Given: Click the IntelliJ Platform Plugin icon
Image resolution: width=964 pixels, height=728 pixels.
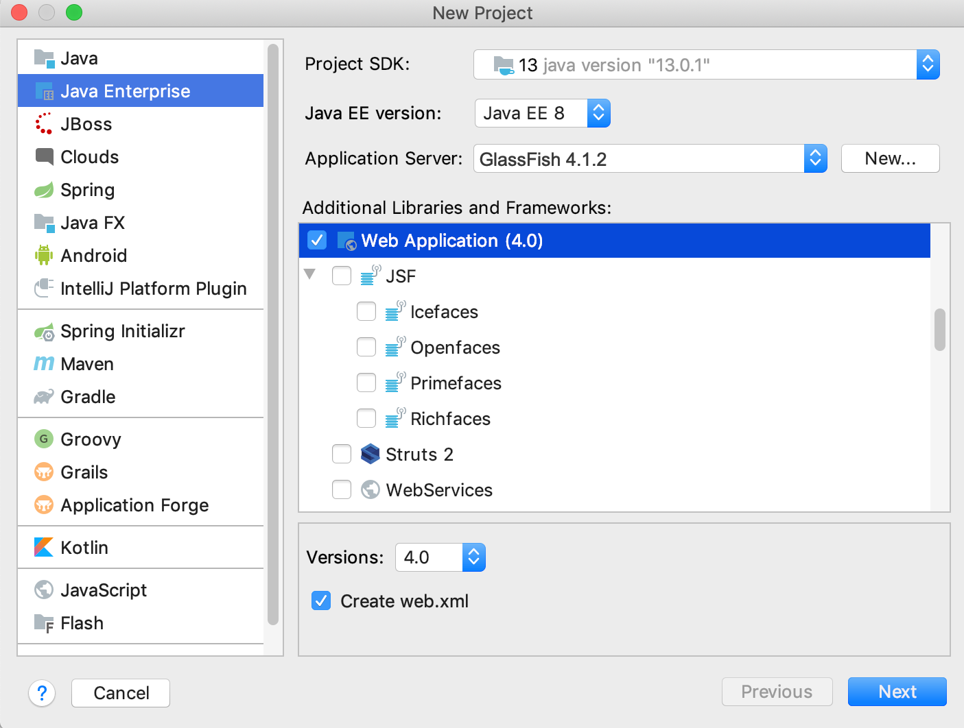Looking at the screenshot, I should click(x=44, y=289).
